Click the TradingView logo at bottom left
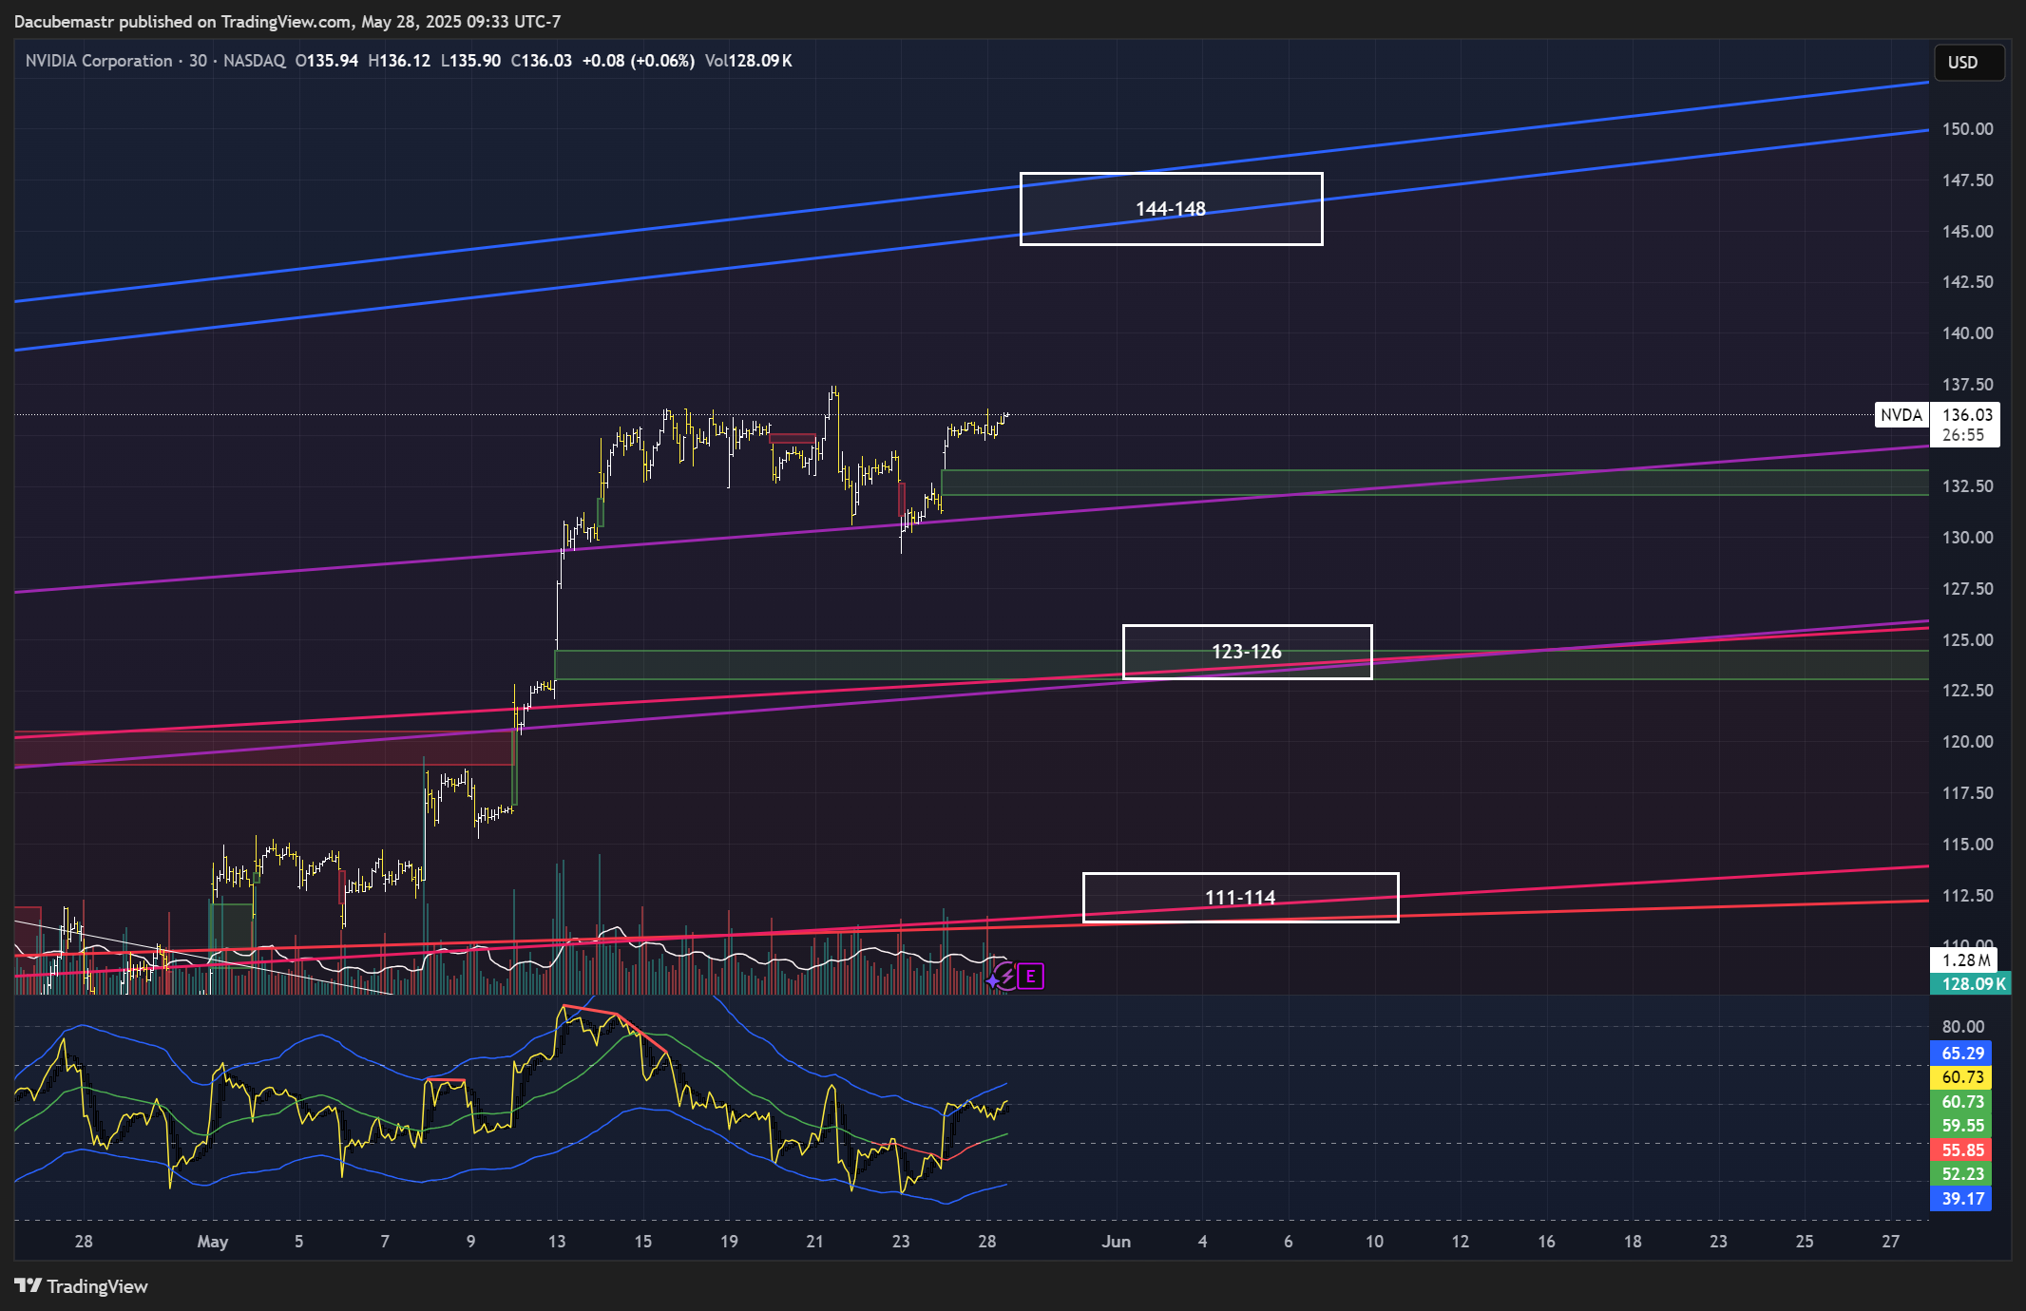This screenshot has height=1311, width=2026. [82, 1285]
